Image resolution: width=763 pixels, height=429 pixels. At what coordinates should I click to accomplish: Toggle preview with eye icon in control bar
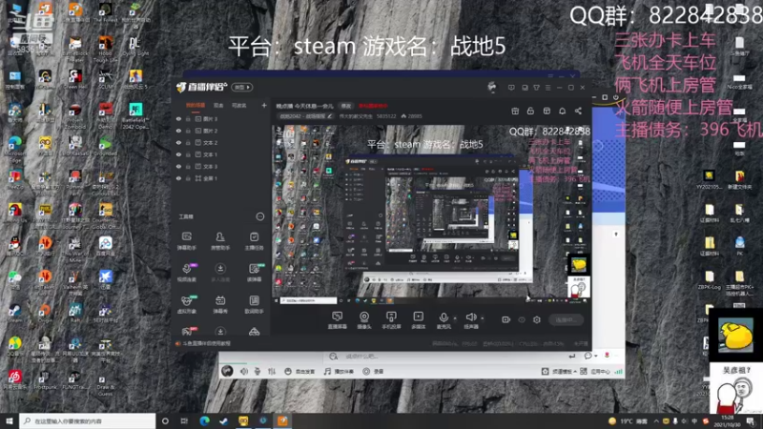tap(522, 319)
